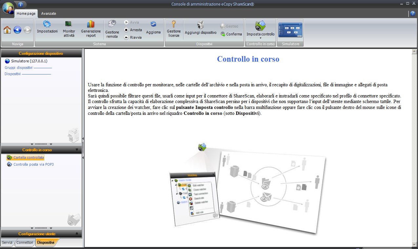Expand the Configurazione utente panel chevron
This screenshot has height=249, width=418.
tap(77, 234)
